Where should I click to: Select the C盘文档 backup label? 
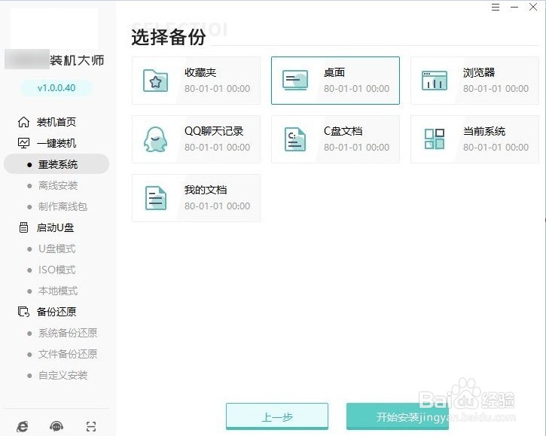(343, 131)
